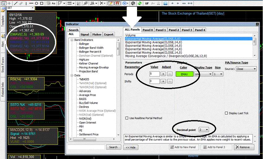263x159 pixels.
Task: Click the << Hide button
Action: click(x=131, y=148)
